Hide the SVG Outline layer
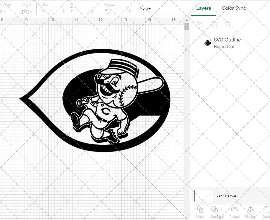 [x=207, y=43]
